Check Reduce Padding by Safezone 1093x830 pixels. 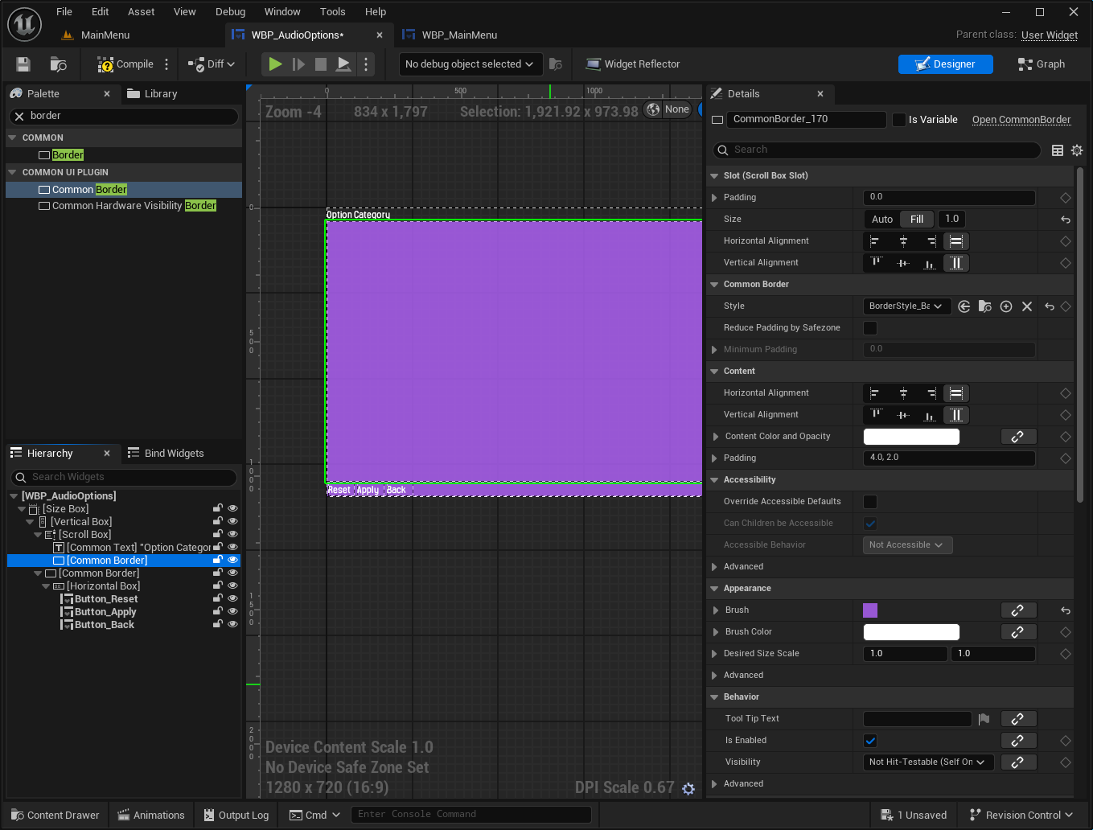coord(870,328)
